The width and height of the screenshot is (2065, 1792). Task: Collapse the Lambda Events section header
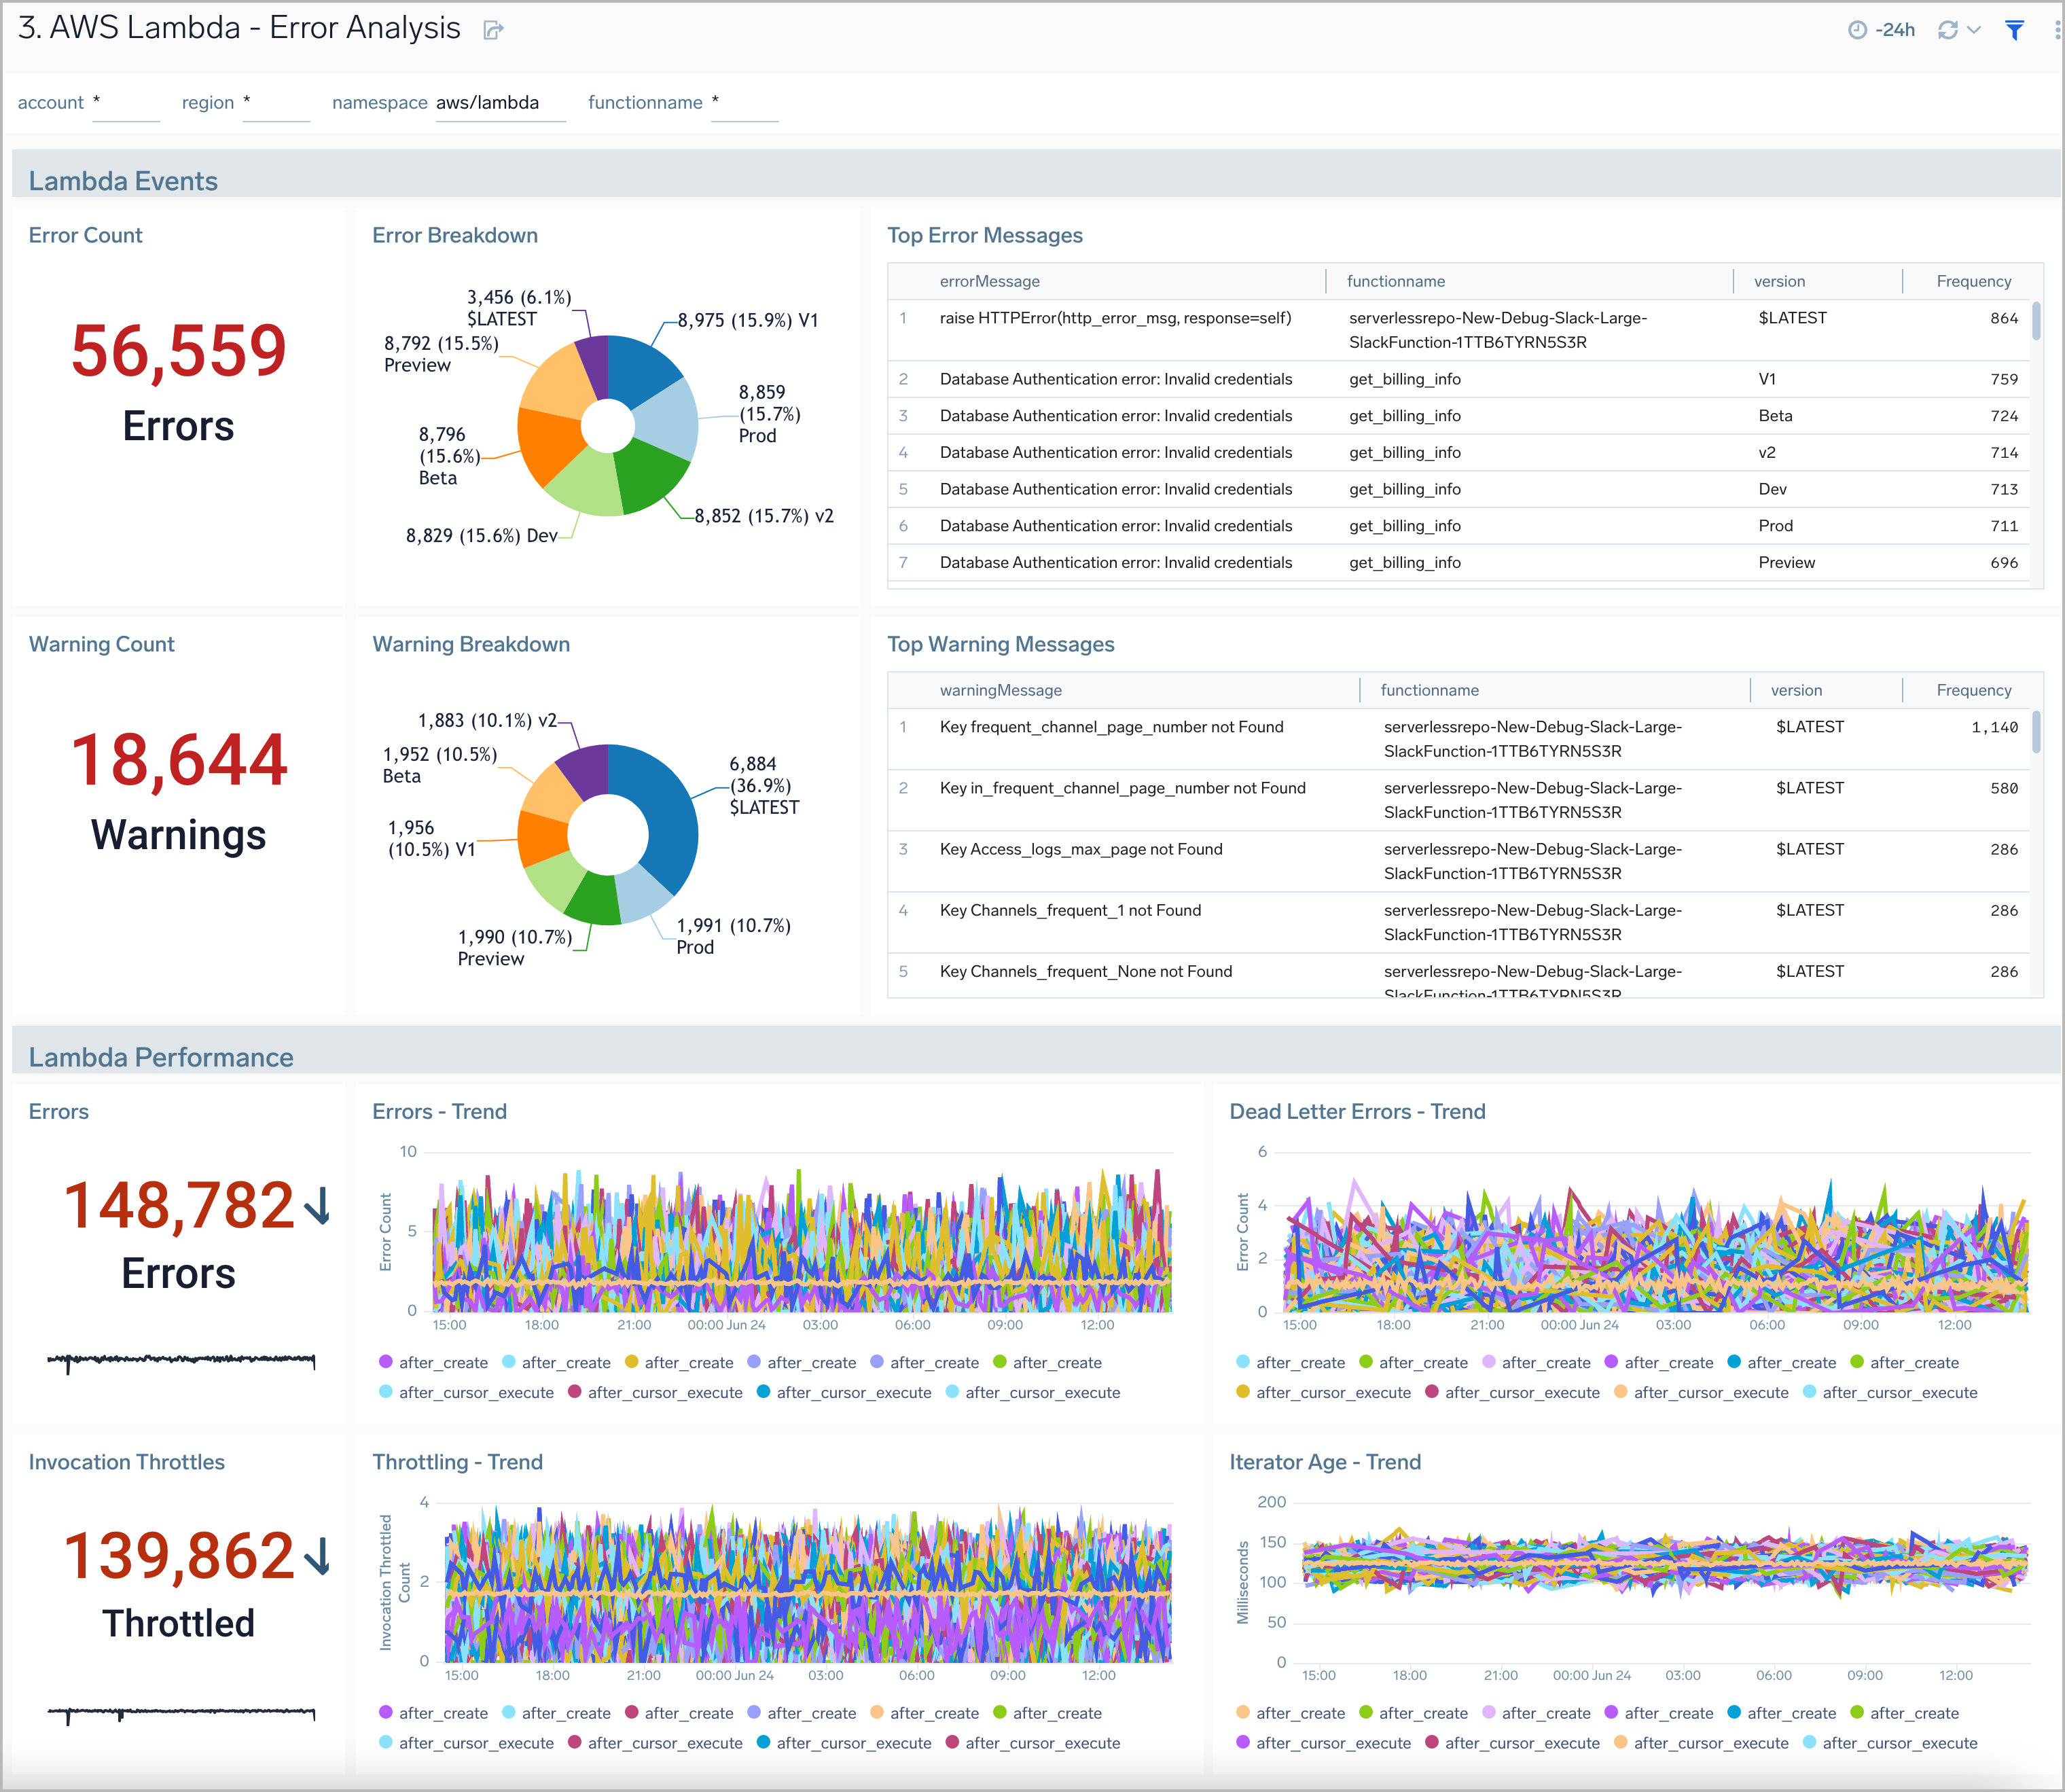point(123,181)
